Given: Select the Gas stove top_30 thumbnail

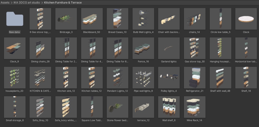Looking at the screenshot, I should [x=195, y=48].
